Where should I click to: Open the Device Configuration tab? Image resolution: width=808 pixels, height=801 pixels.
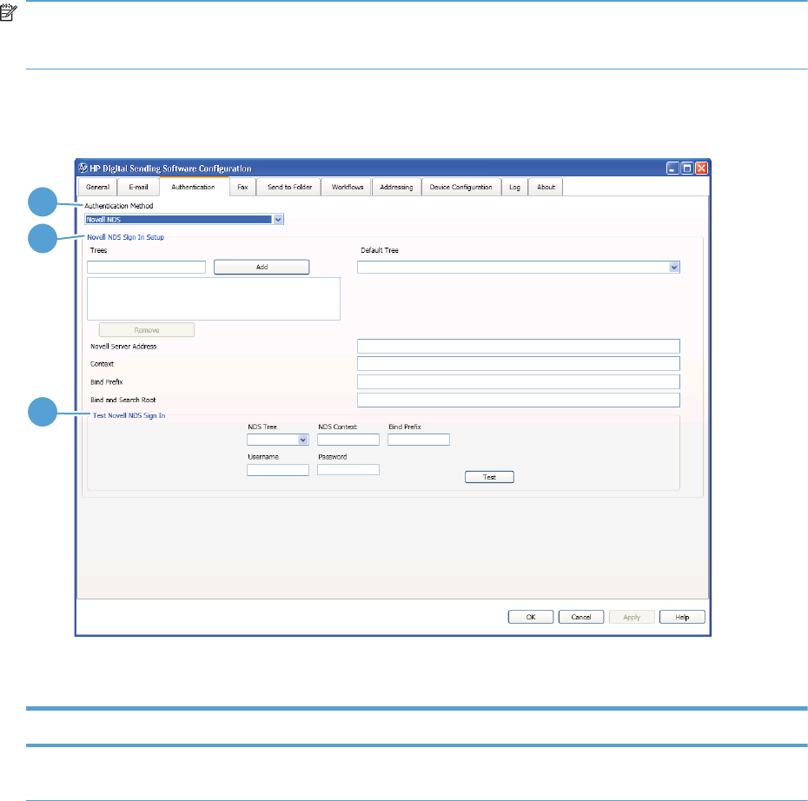pyautogui.click(x=461, y=187)
